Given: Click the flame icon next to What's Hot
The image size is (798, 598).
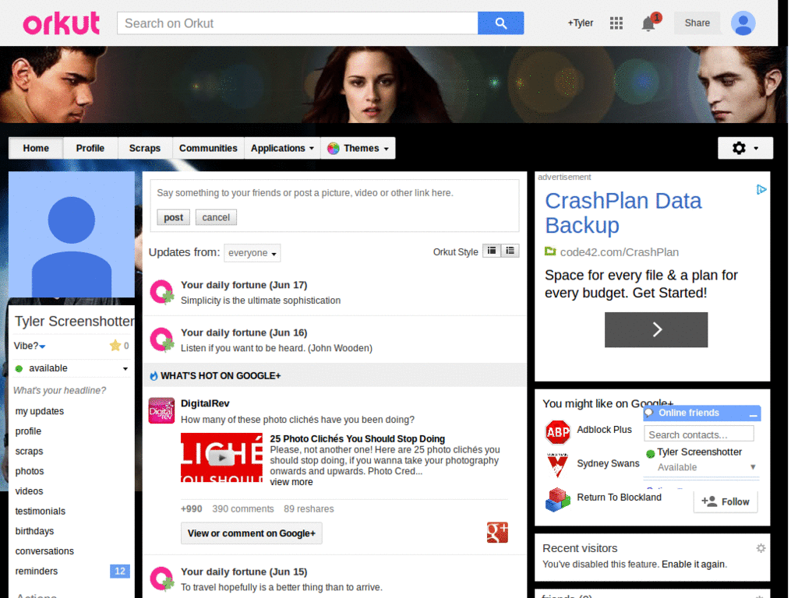Looking at the screenshot, I should (154, 376).
